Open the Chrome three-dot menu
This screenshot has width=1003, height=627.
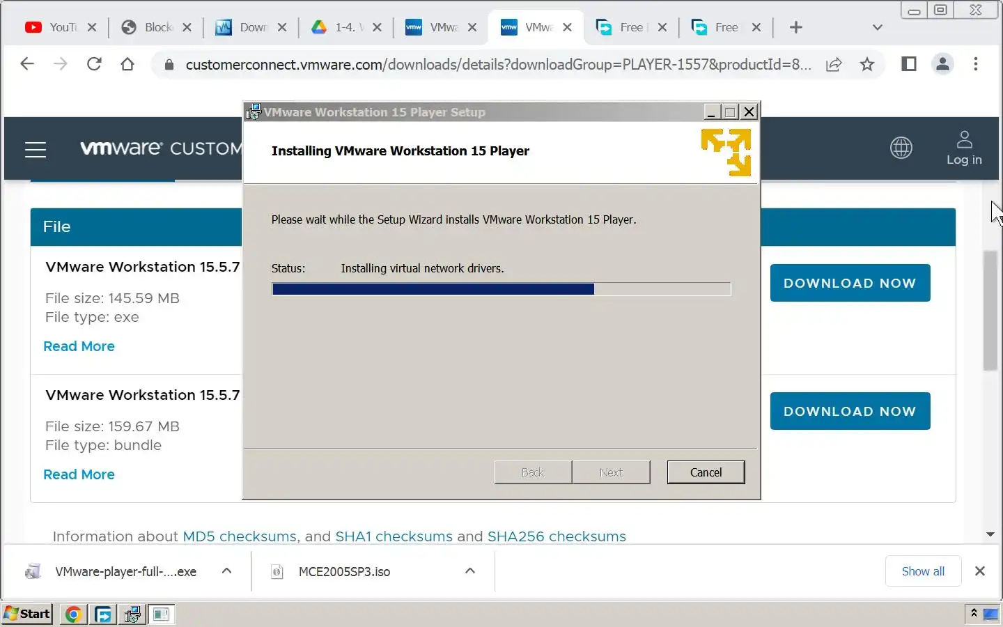click(x=976, y=64)
